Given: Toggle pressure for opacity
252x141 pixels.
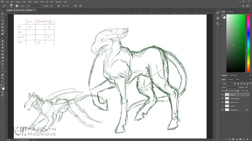Looking at the screenshot, I should point(59,6).
